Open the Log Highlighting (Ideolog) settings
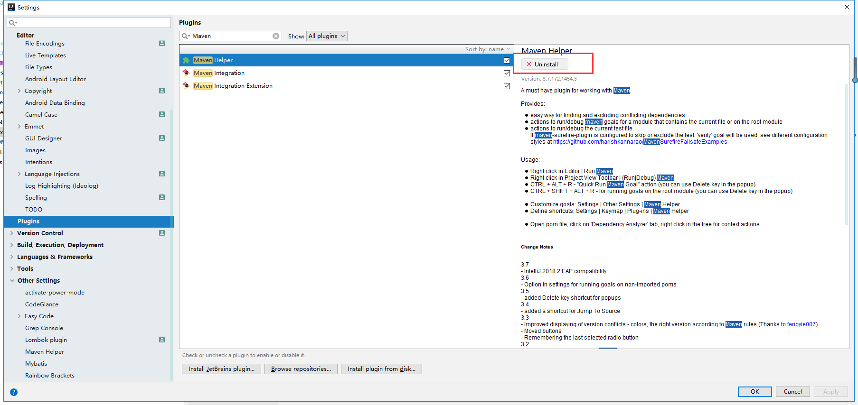Viewport: 858px width, 405px height. (x=62, y=185)
